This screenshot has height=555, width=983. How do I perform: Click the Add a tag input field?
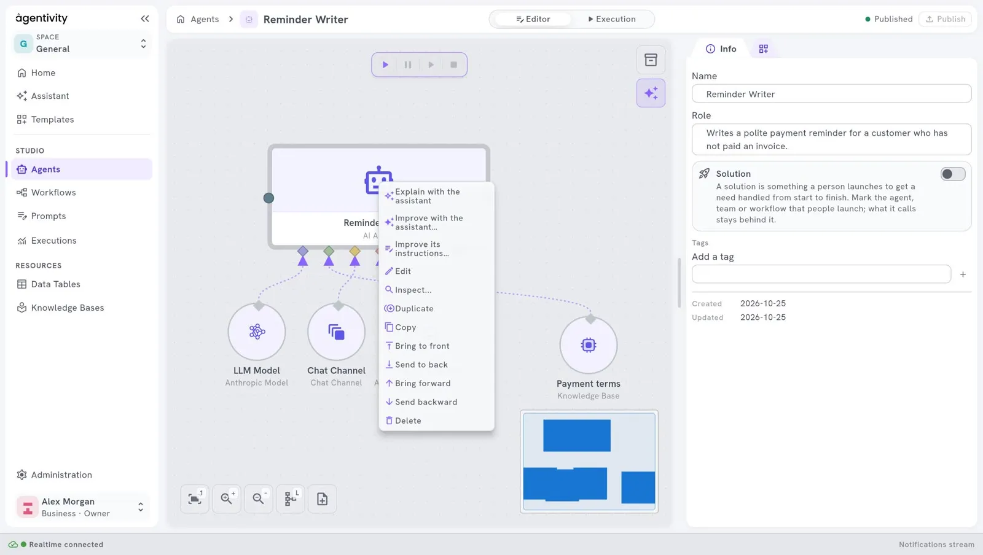click(821, 274)
